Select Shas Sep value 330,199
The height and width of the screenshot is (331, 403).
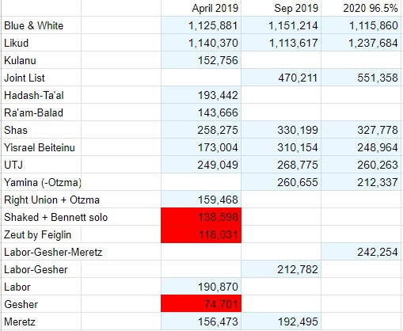(x=281, y=130)
